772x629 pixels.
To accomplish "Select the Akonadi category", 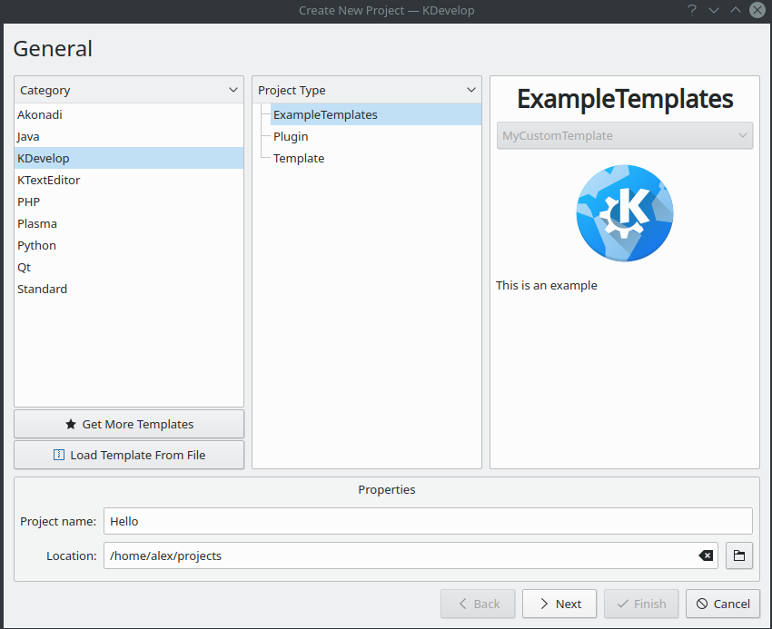I will click(x=129, y=114).
